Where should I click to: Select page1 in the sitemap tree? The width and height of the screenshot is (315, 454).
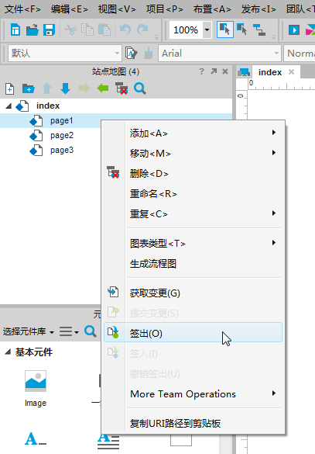pos(61,120)
